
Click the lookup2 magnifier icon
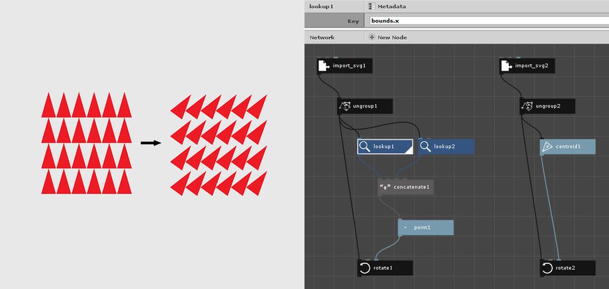(x=426, y=147)
